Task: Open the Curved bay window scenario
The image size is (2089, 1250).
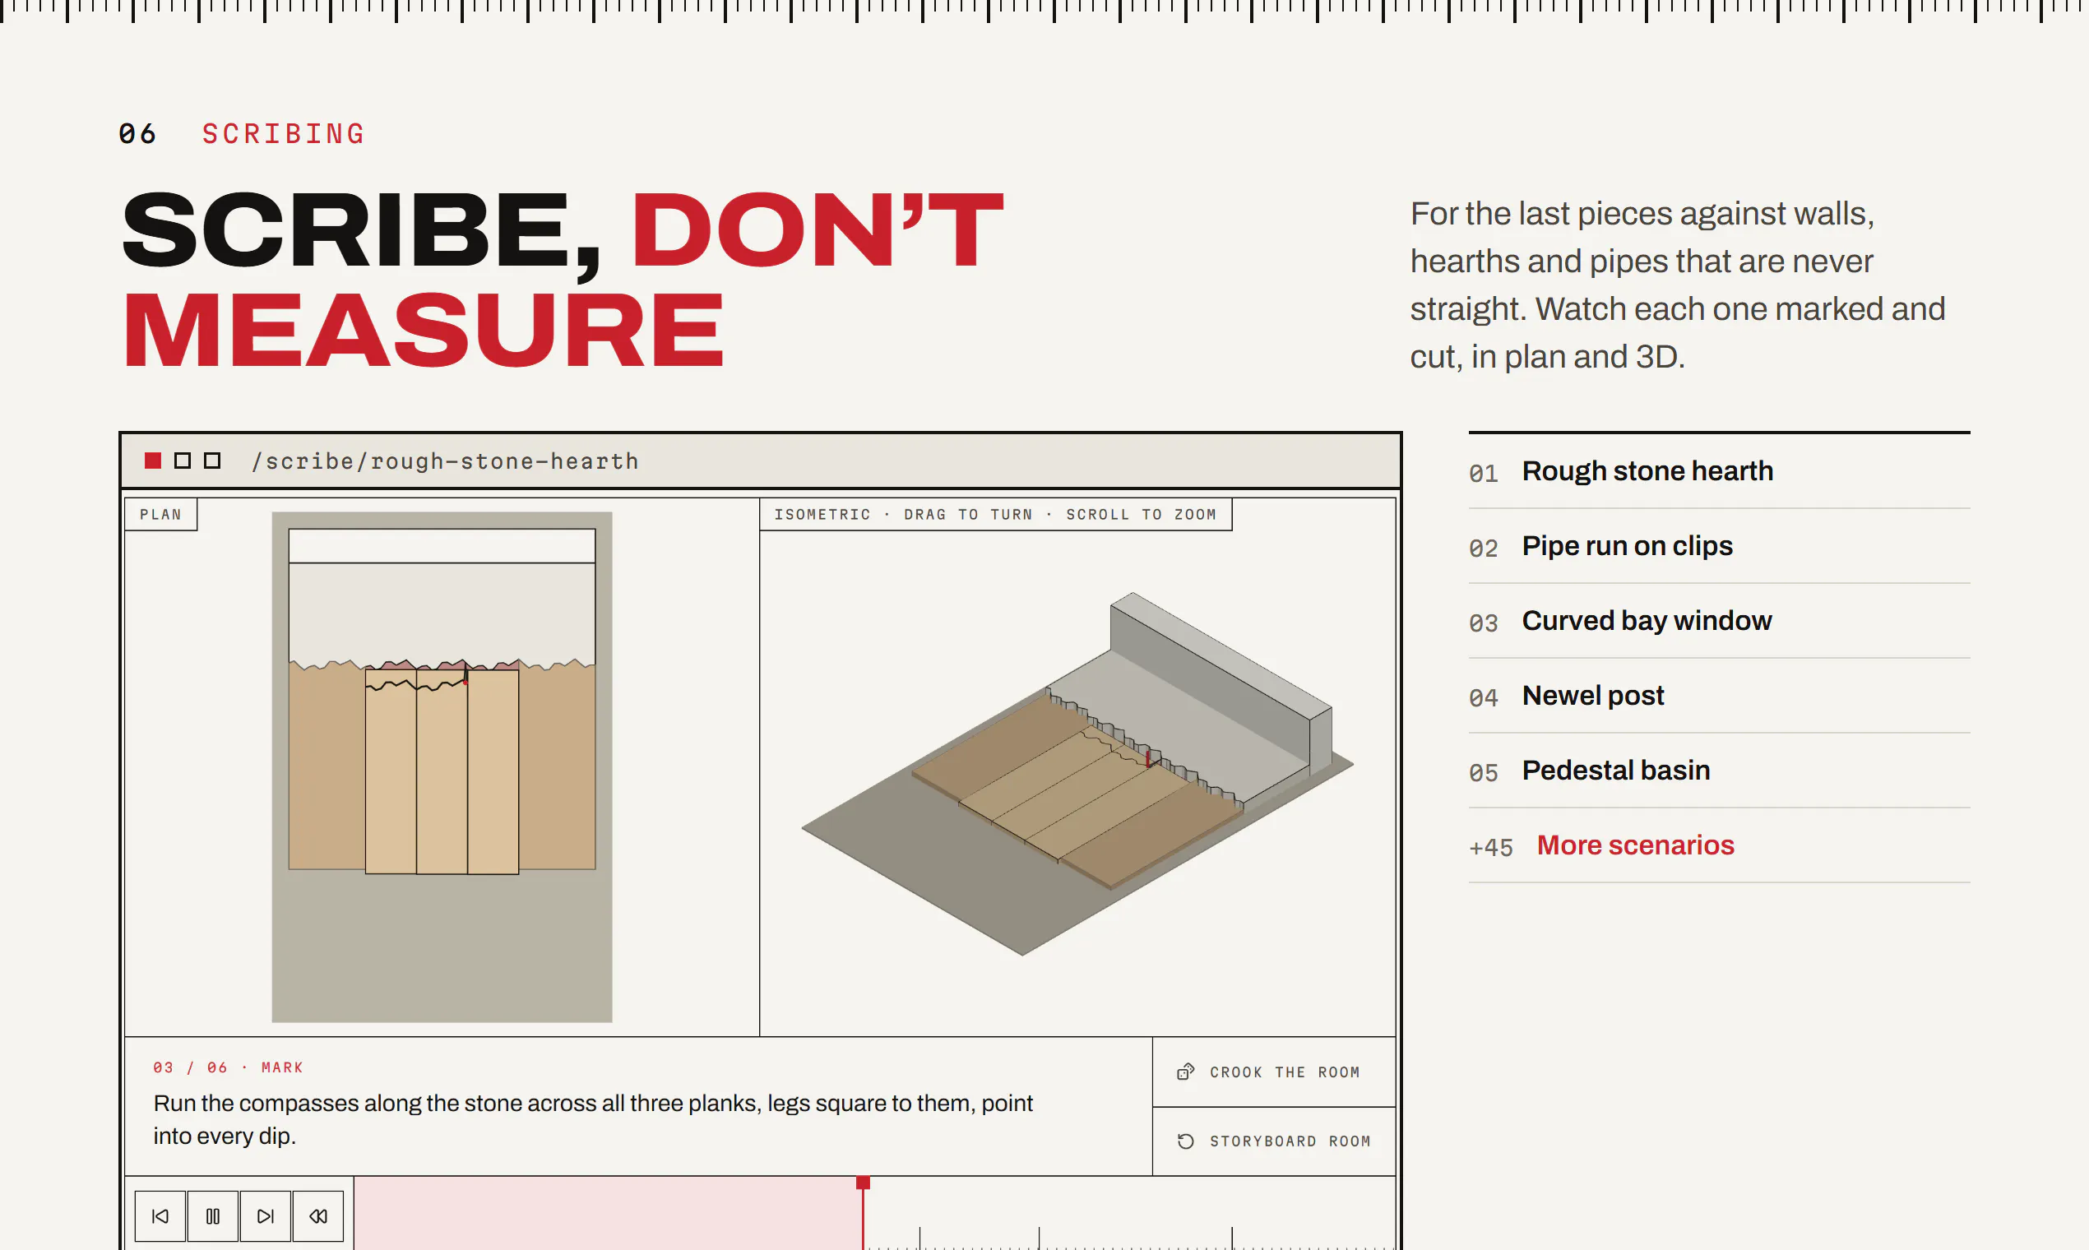Action: (1718, 621)
